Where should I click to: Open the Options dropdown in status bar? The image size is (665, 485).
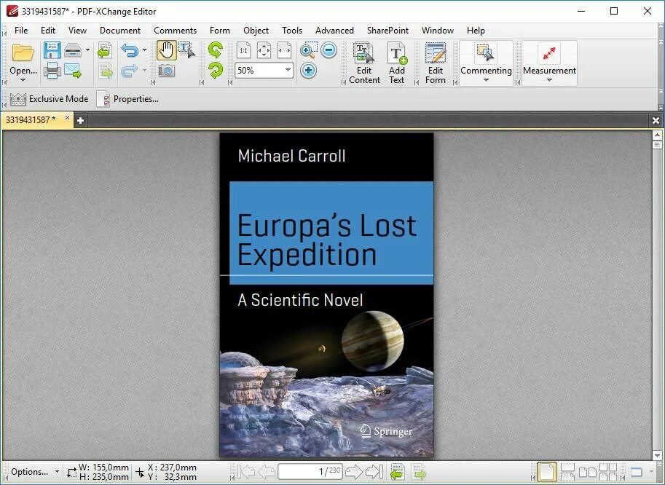coord(35,471)
